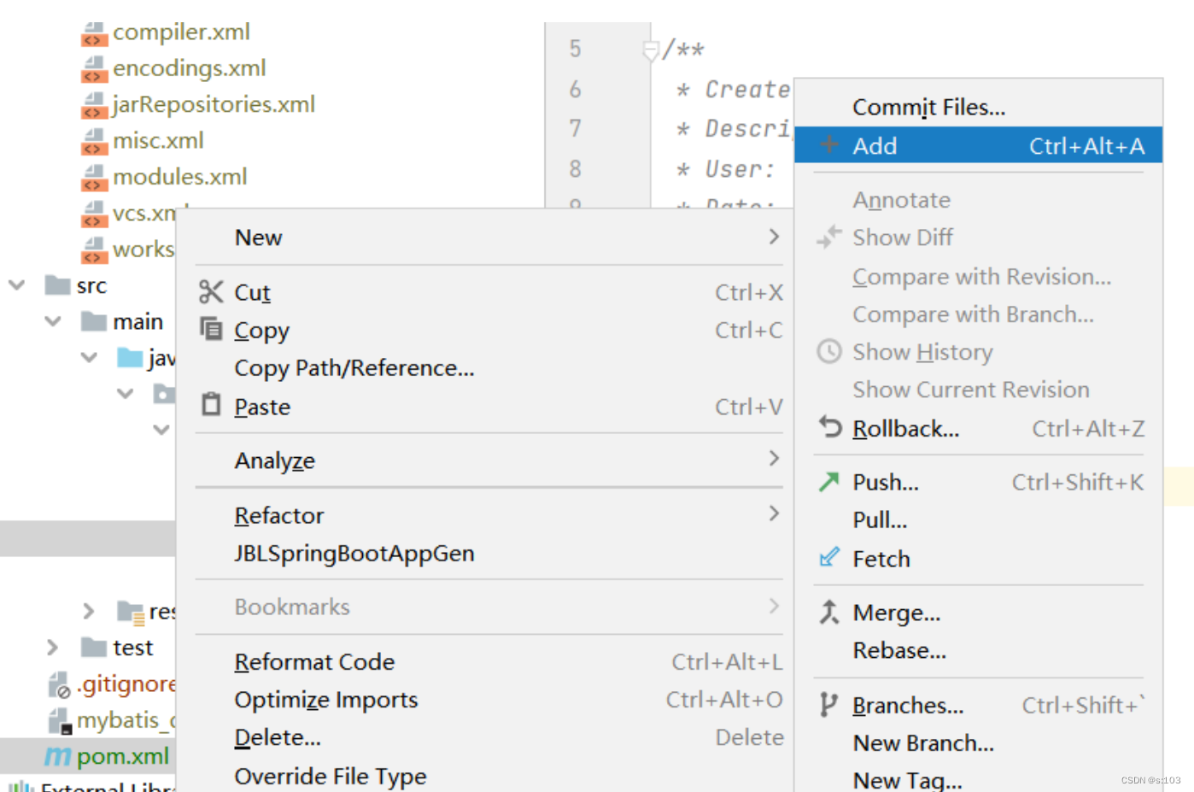The image size is (1194, 792).
Task: Click the Branches icon
Action: 828,704
